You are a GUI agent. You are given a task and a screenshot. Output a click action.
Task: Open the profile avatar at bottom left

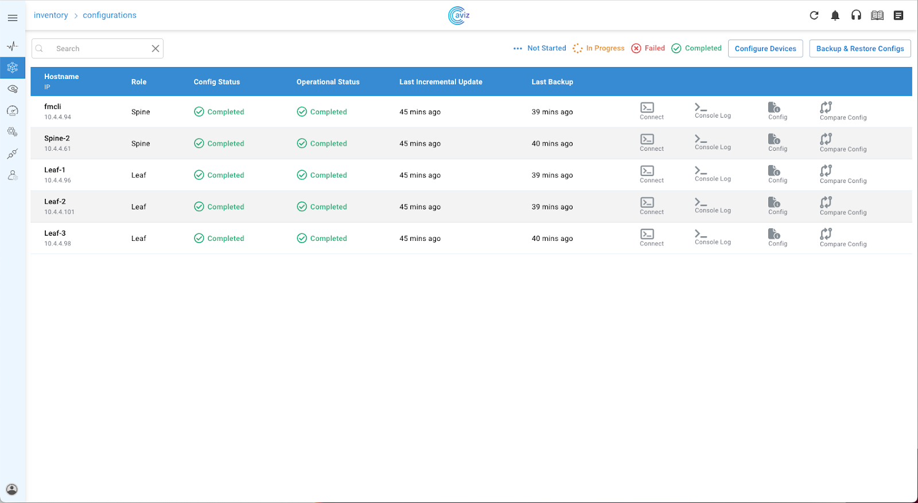click(x=12, y=489)
